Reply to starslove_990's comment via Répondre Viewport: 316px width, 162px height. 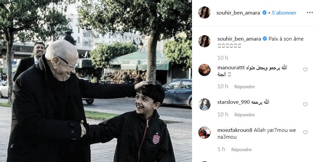point(244,115)
